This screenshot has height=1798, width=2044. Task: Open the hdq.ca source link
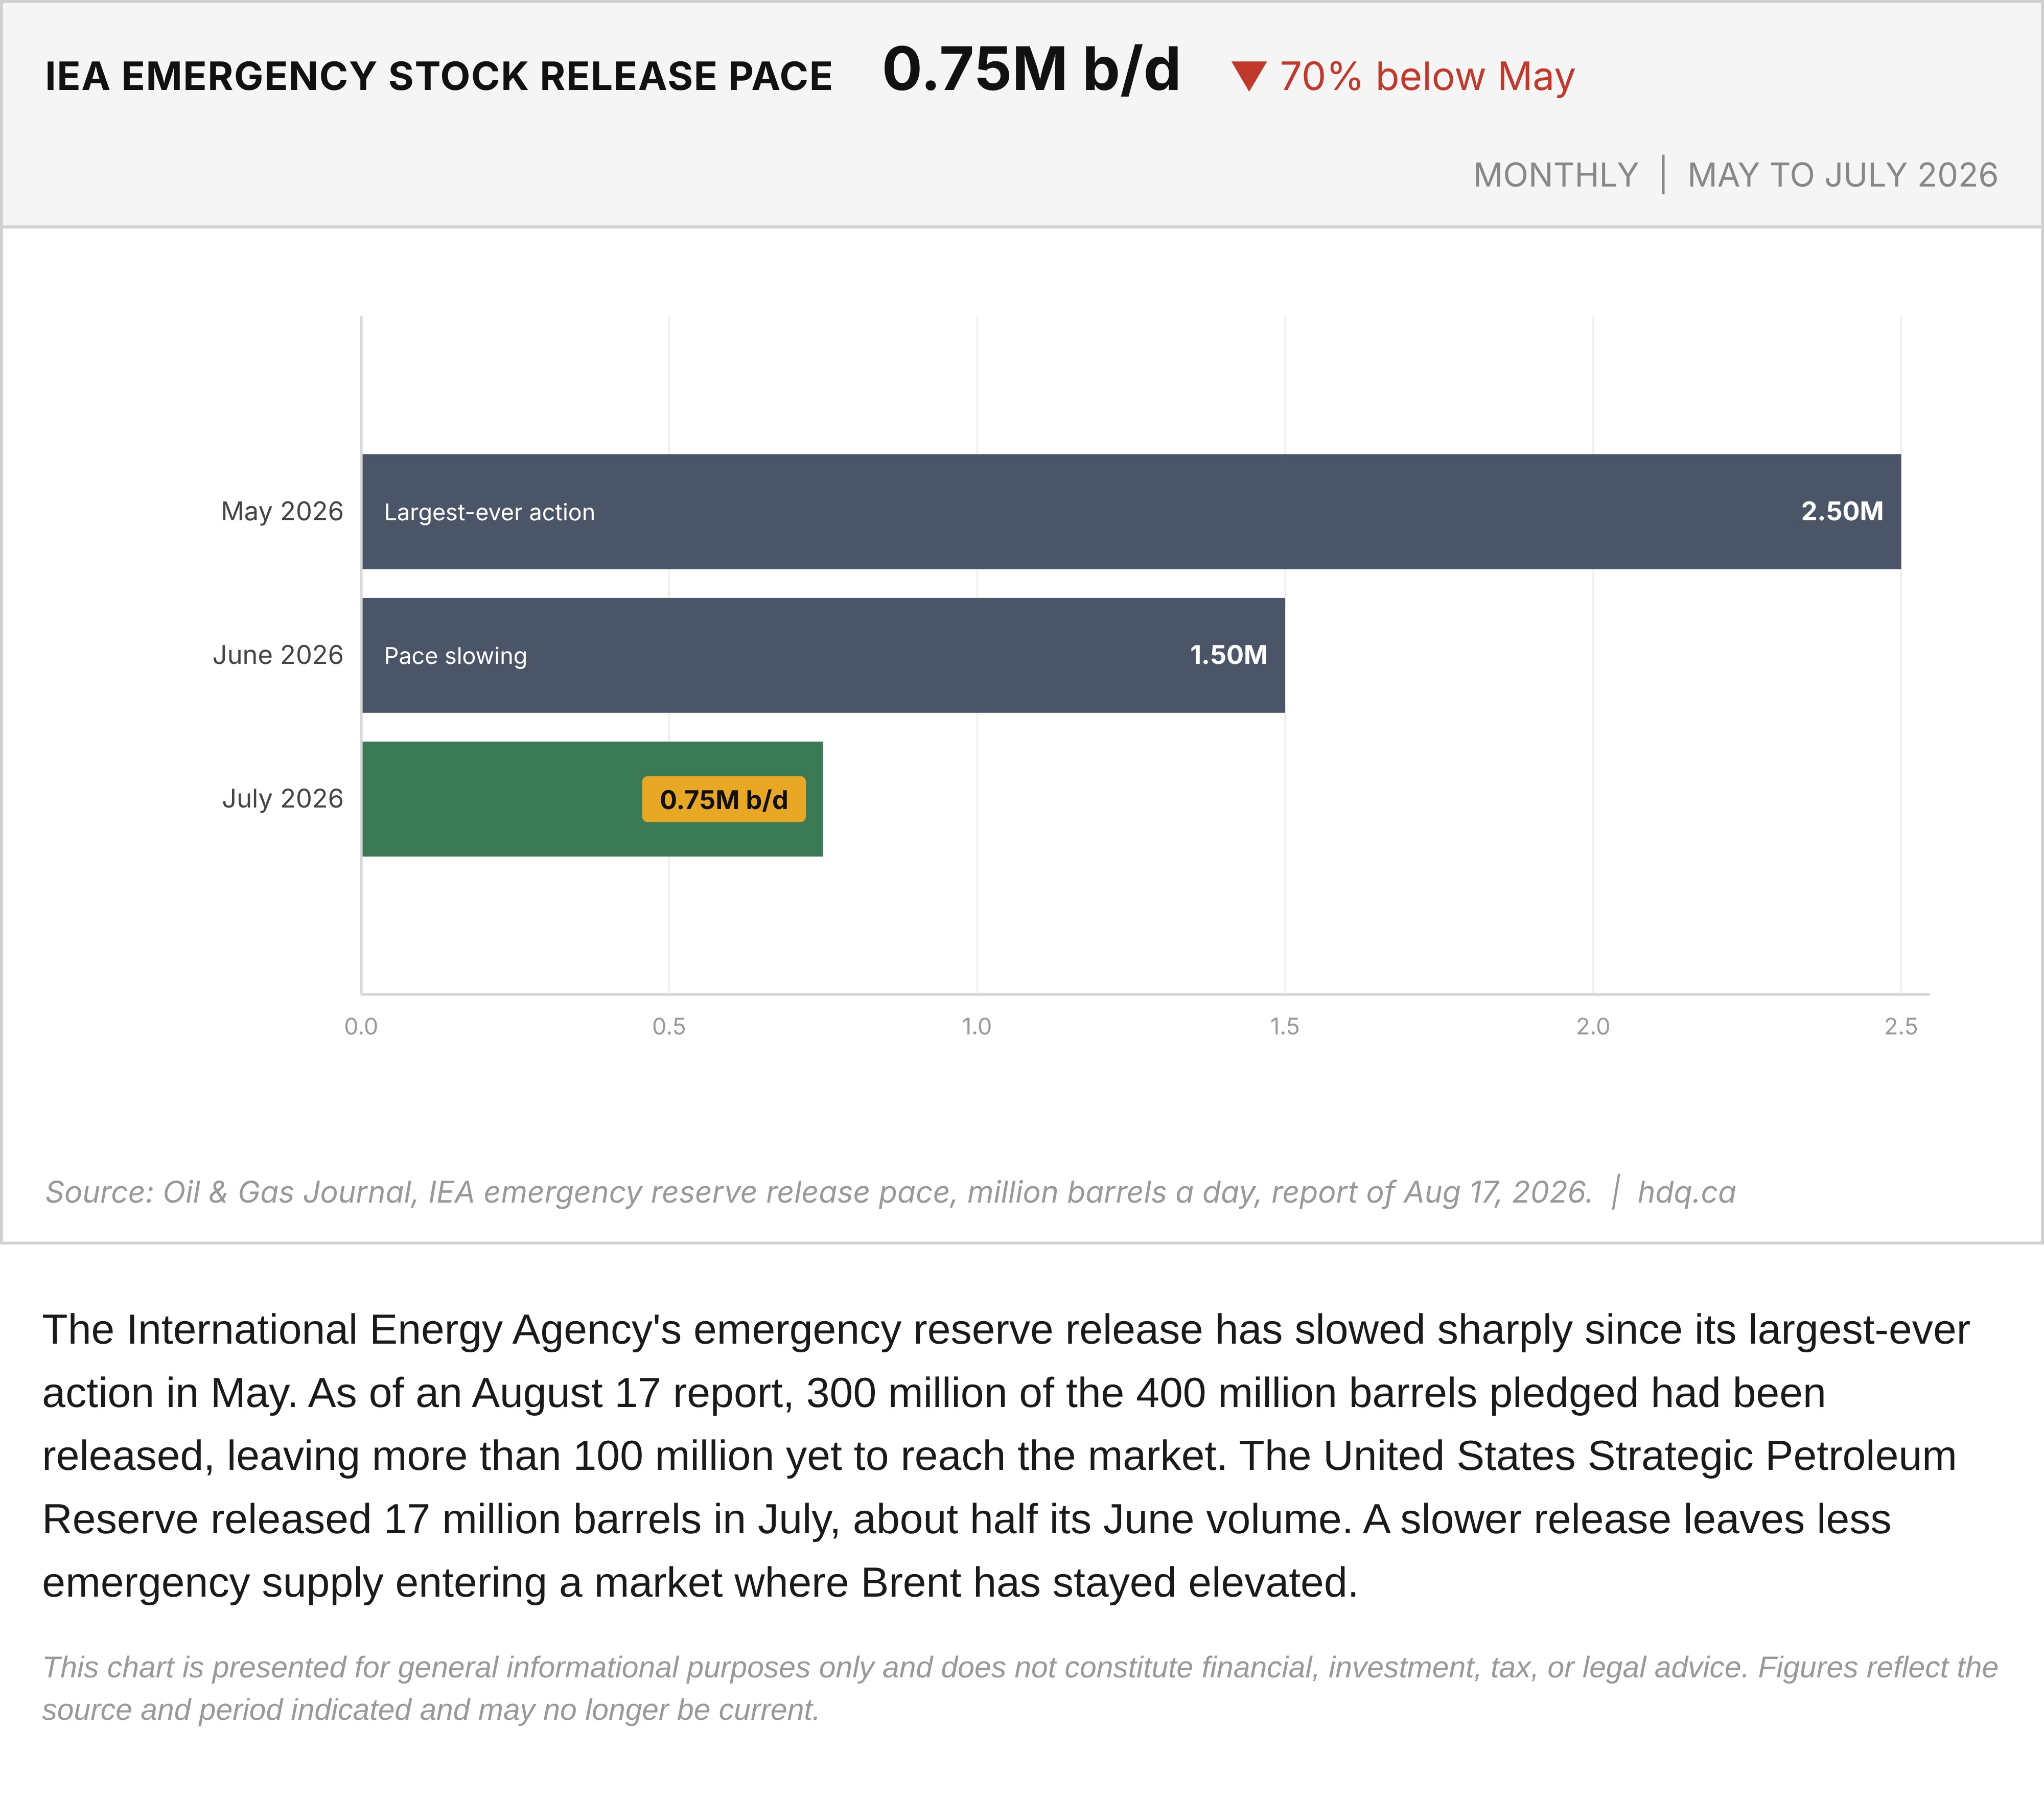[x=1686, y=1192]
